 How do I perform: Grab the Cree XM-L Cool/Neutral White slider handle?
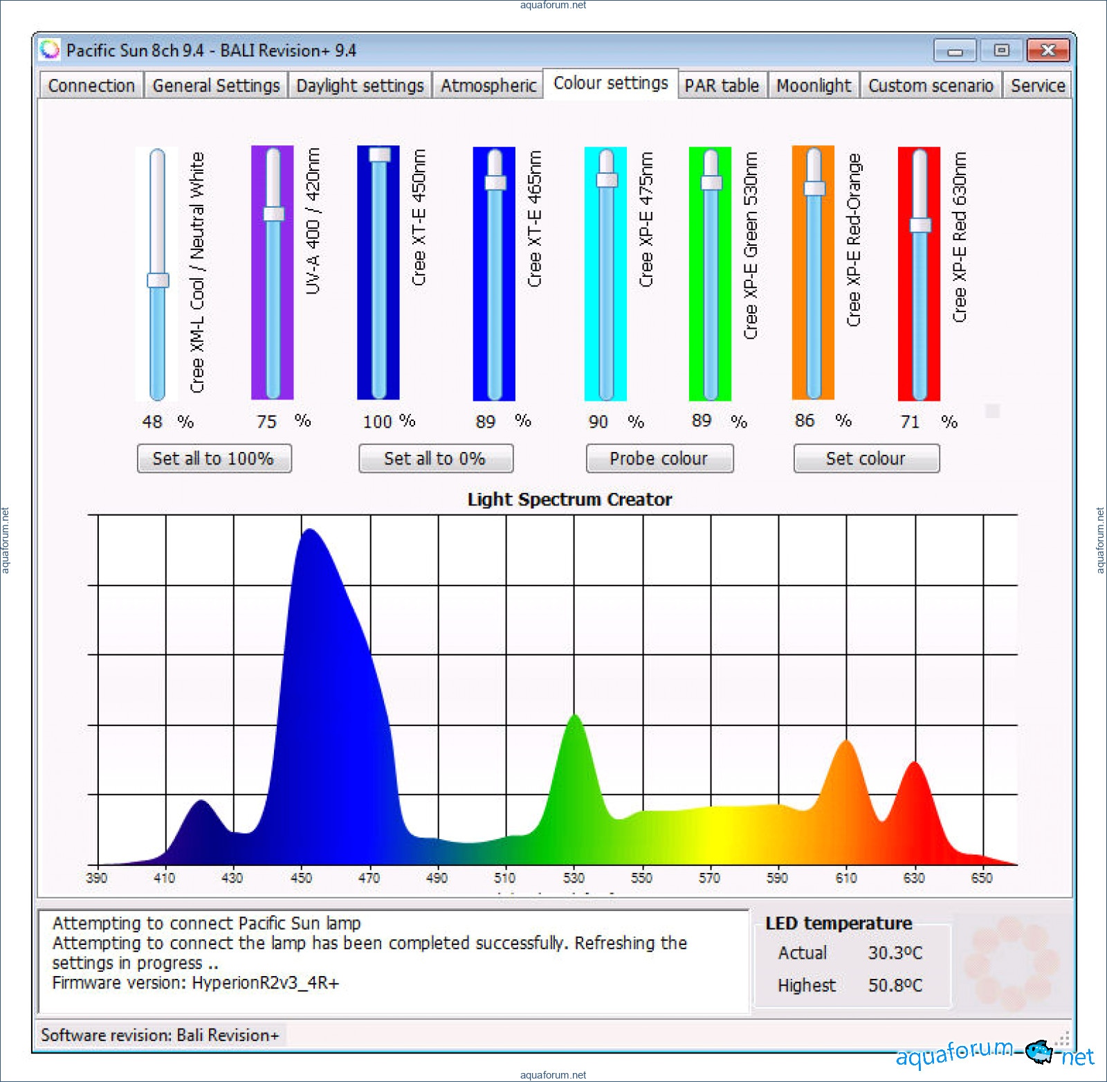click(158, 280)
